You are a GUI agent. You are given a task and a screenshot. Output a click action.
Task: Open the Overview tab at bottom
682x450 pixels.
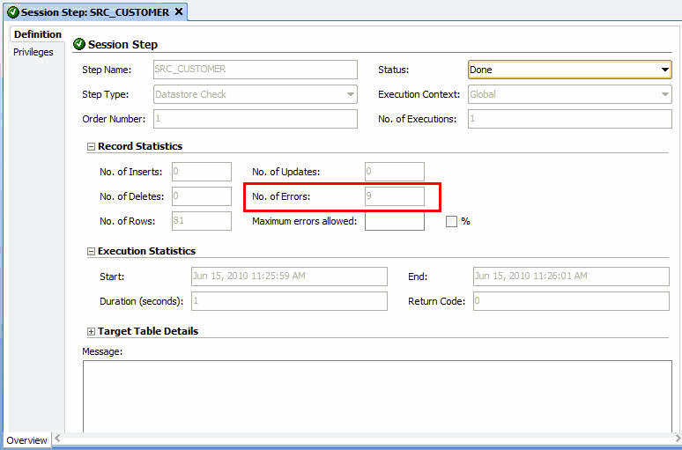[26, 440]
